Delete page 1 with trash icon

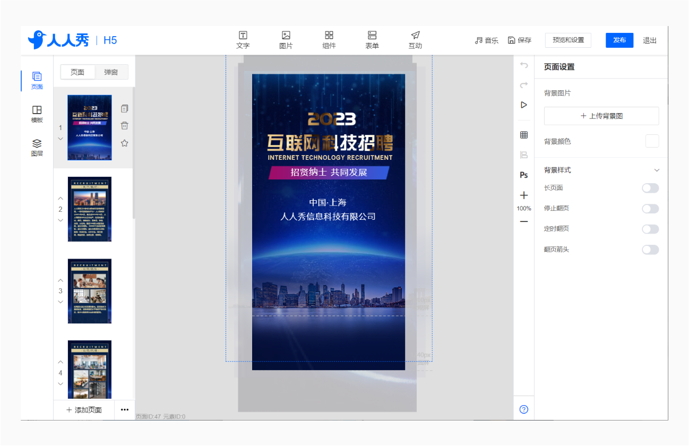click(125, 126)
